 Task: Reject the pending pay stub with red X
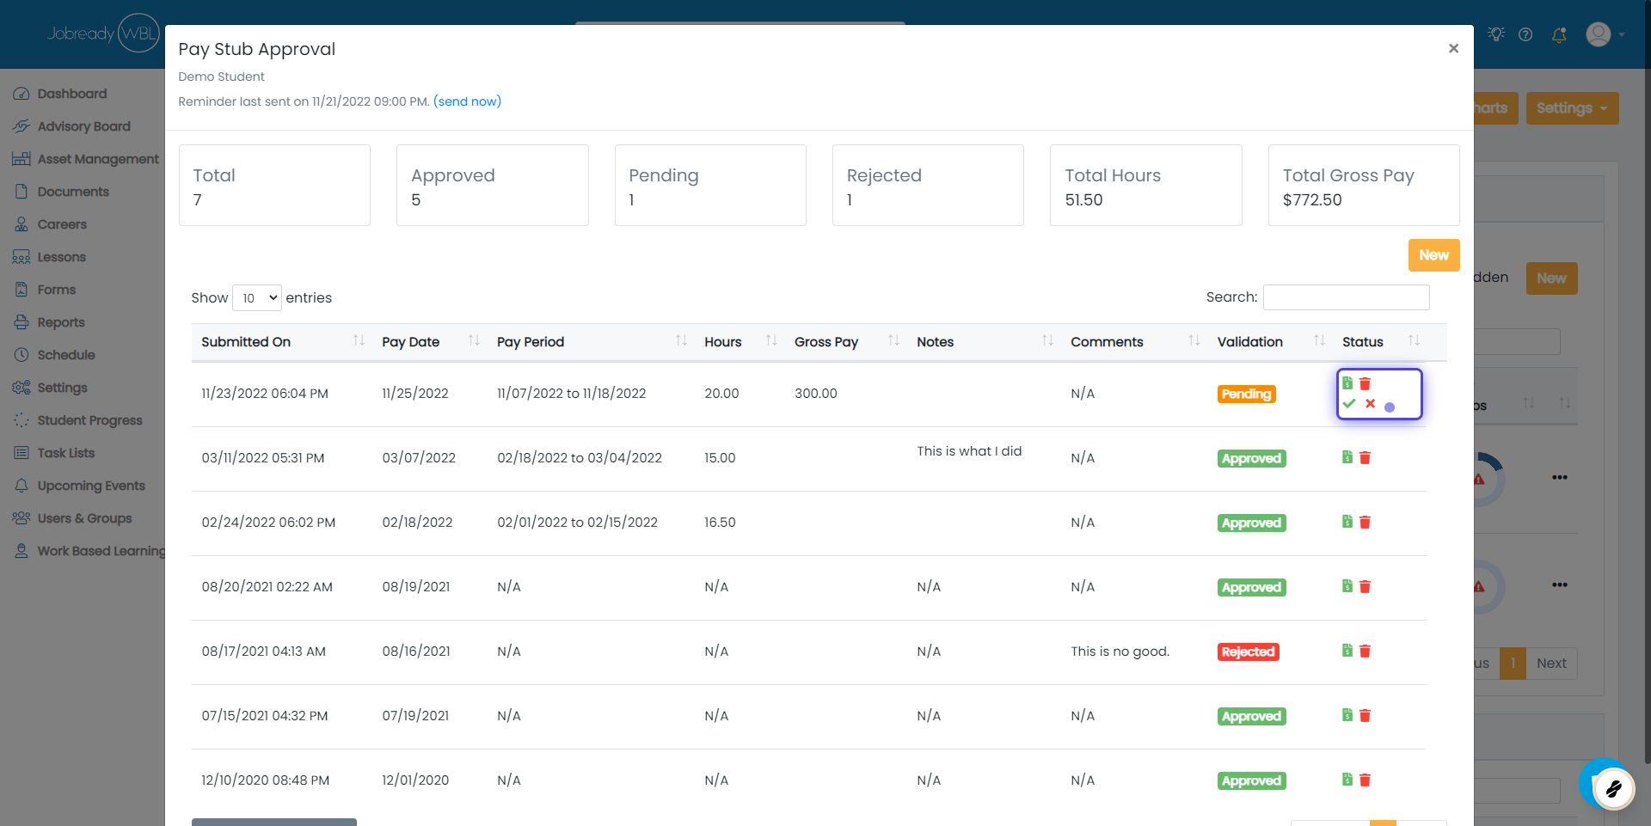[1370, 403]
